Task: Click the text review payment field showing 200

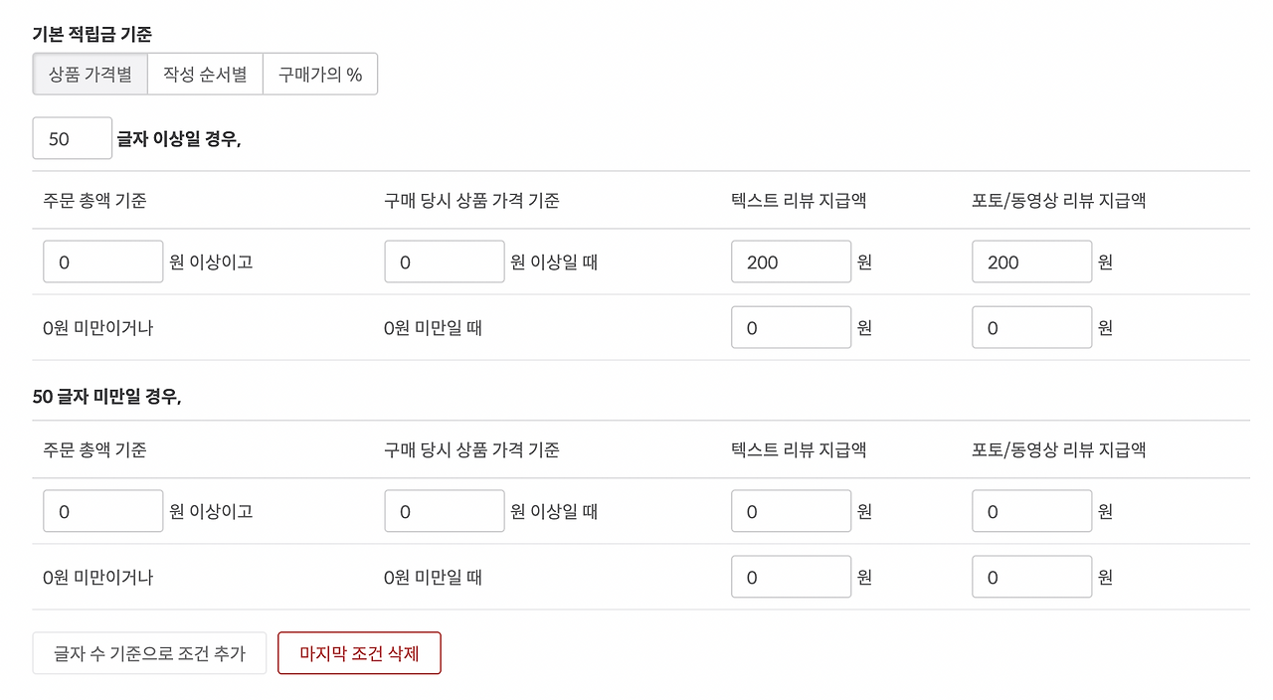Action: [791, 261]
